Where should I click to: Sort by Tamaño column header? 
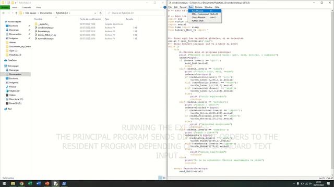coord(129,19)
